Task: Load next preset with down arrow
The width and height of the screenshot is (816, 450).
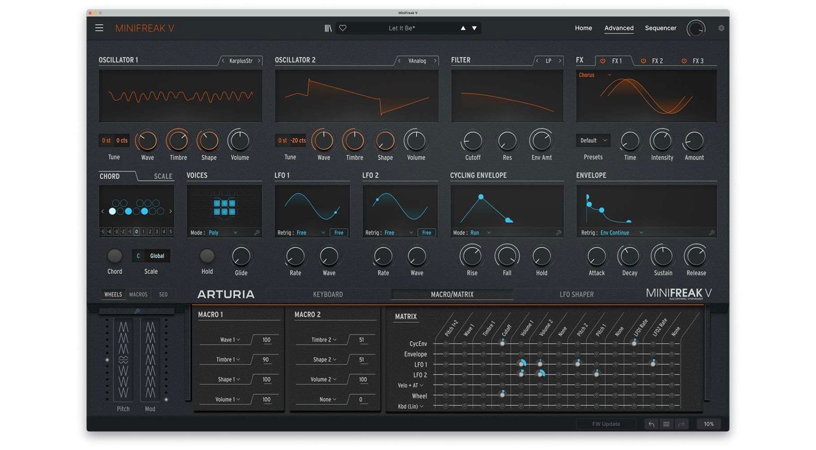Action: click(x=474, y=28)
